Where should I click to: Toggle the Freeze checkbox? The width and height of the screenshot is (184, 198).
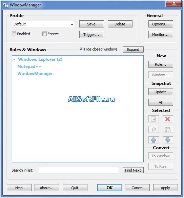click(44, 34)
